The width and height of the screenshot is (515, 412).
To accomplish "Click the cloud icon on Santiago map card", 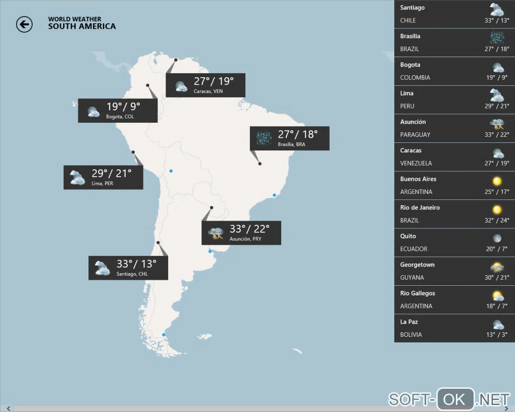I will (x=102, y=268).
